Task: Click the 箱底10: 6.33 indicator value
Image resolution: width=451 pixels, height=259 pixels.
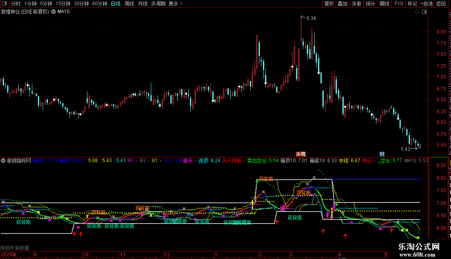Action: [323, 161]
